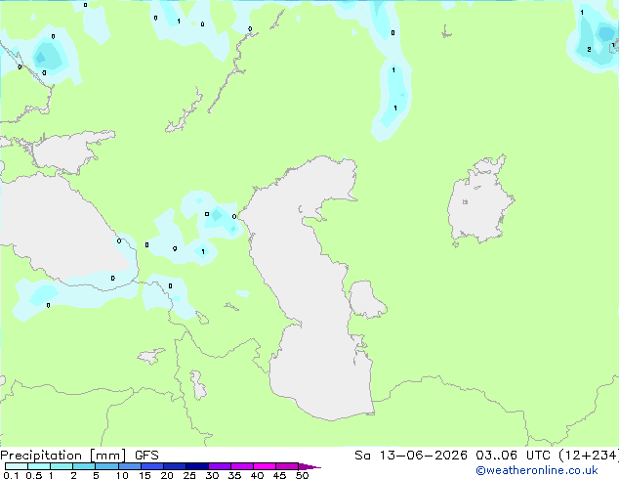The width and height of the screenshot is (619, 479).
Task: Click the 0.5–1 mm legend swatch
Action: [x=39, y=466]
